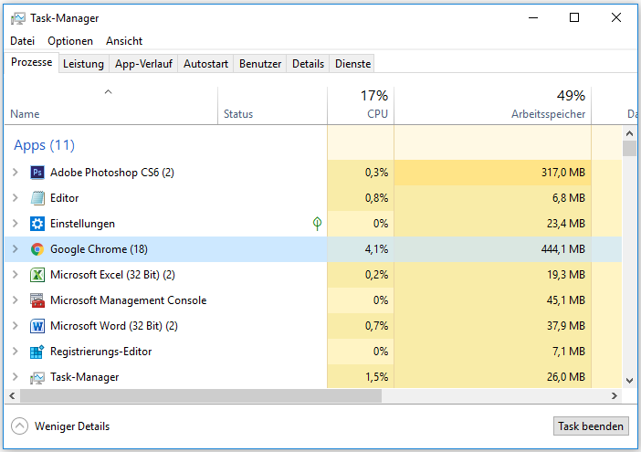
Task: Open the Ansicht menu
Action: tap(124, 41)
